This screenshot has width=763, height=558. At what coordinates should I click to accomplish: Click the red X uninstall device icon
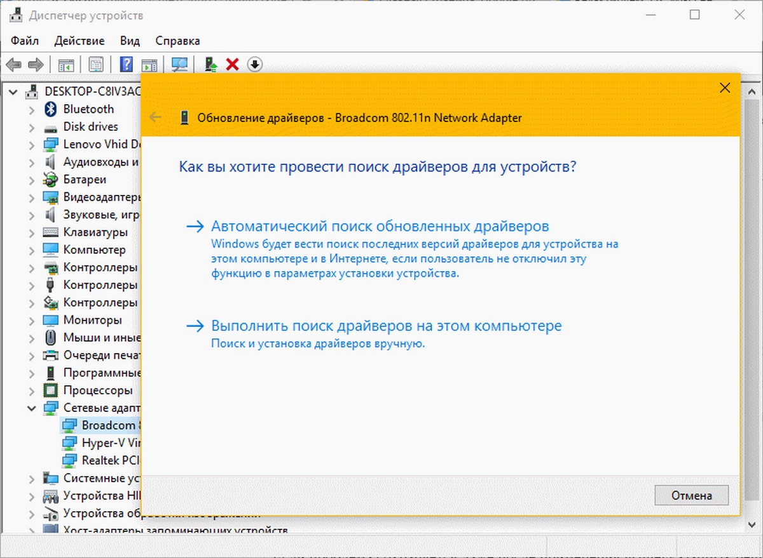click(x=233, y=64)
